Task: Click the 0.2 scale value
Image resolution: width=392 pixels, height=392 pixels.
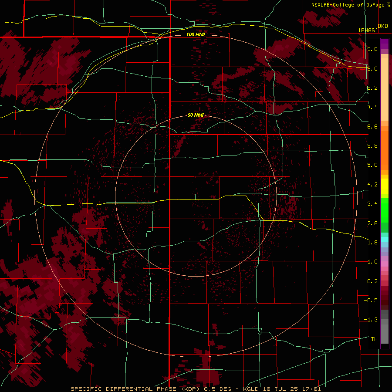Action: 372,281
